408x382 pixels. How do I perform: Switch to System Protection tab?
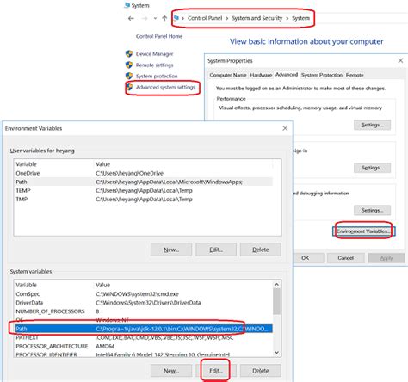coord(322,75)
